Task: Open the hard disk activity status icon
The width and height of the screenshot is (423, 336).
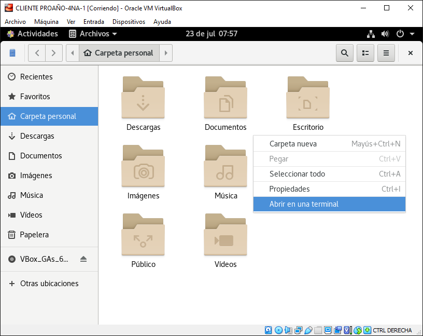Action: coord(268,330)
